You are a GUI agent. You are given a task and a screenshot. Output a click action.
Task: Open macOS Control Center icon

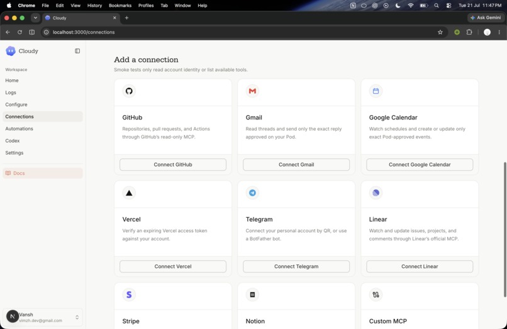[x=448, y=6]
